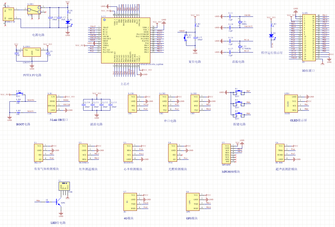Select the S_D2 run-indicator LED symbol
The height and width of the screenshot is (227, 335).
click(271, 36)
